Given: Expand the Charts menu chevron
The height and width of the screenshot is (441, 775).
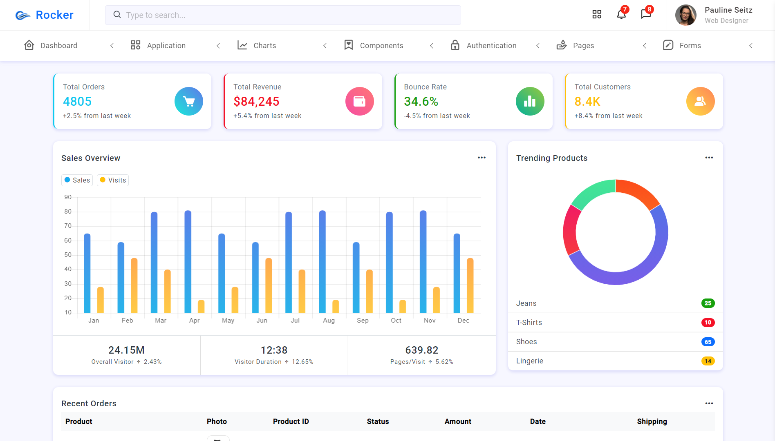Looking at the screenshot, I should [325, 46].
